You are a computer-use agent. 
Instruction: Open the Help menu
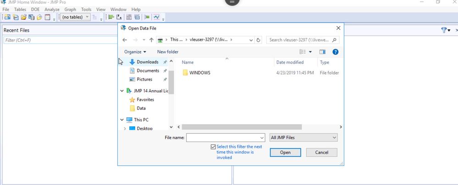tap(136, 9)
